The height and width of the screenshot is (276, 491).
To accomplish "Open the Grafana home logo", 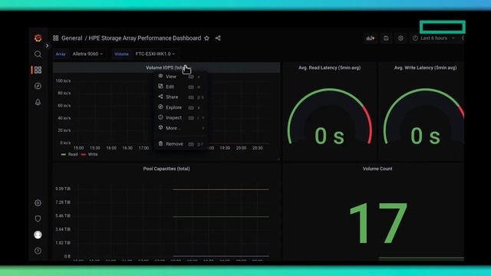I will [x=38, y=38].
